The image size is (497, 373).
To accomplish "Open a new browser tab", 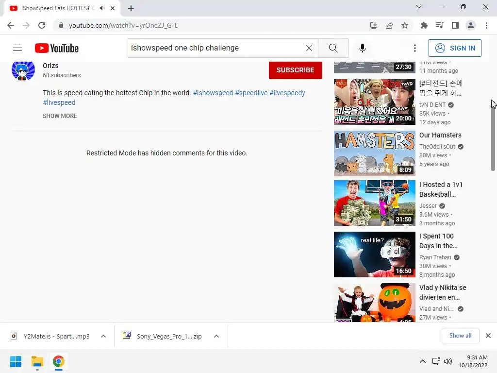I will (x=131, y=8).
